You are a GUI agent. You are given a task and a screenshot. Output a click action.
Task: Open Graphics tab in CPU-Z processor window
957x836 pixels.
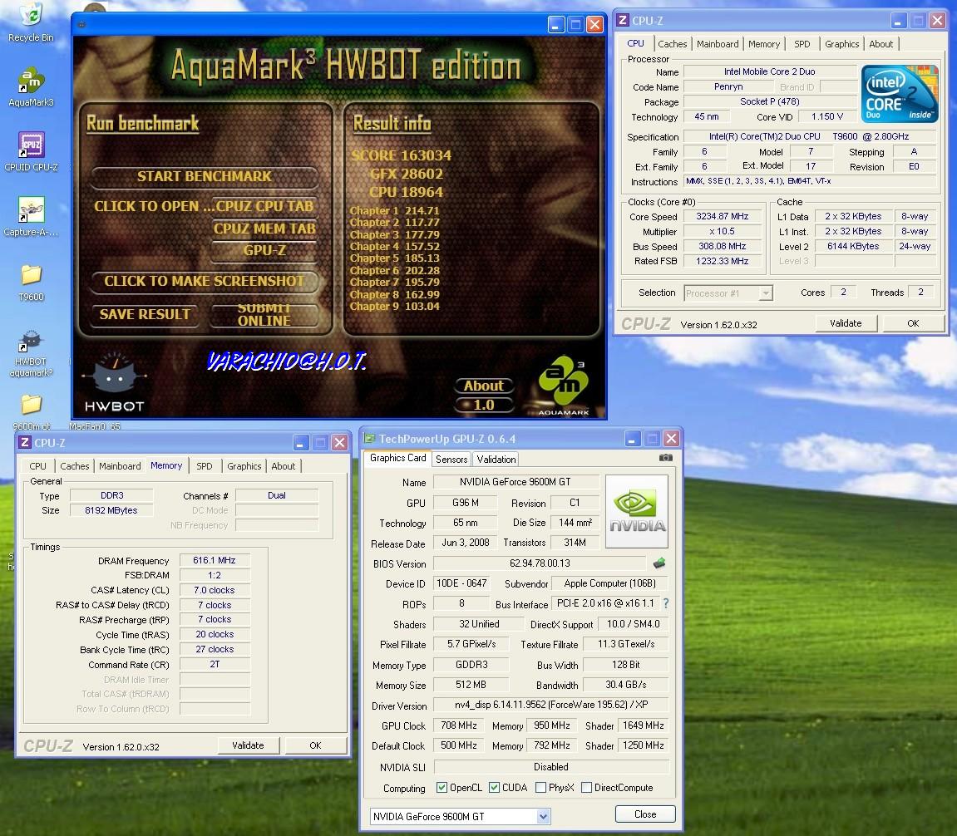[841, 44]
